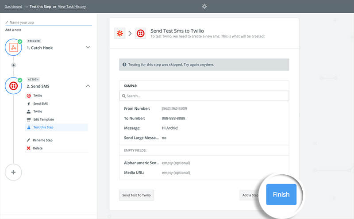Click the SAMPLE section label

(x=131, y=86)
